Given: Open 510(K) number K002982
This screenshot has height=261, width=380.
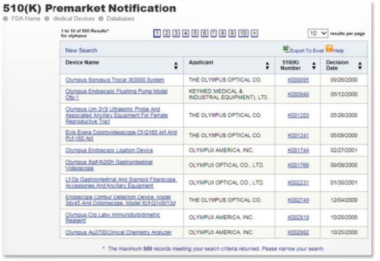Looking at the screenshot, I should click(x=298, y=232).
